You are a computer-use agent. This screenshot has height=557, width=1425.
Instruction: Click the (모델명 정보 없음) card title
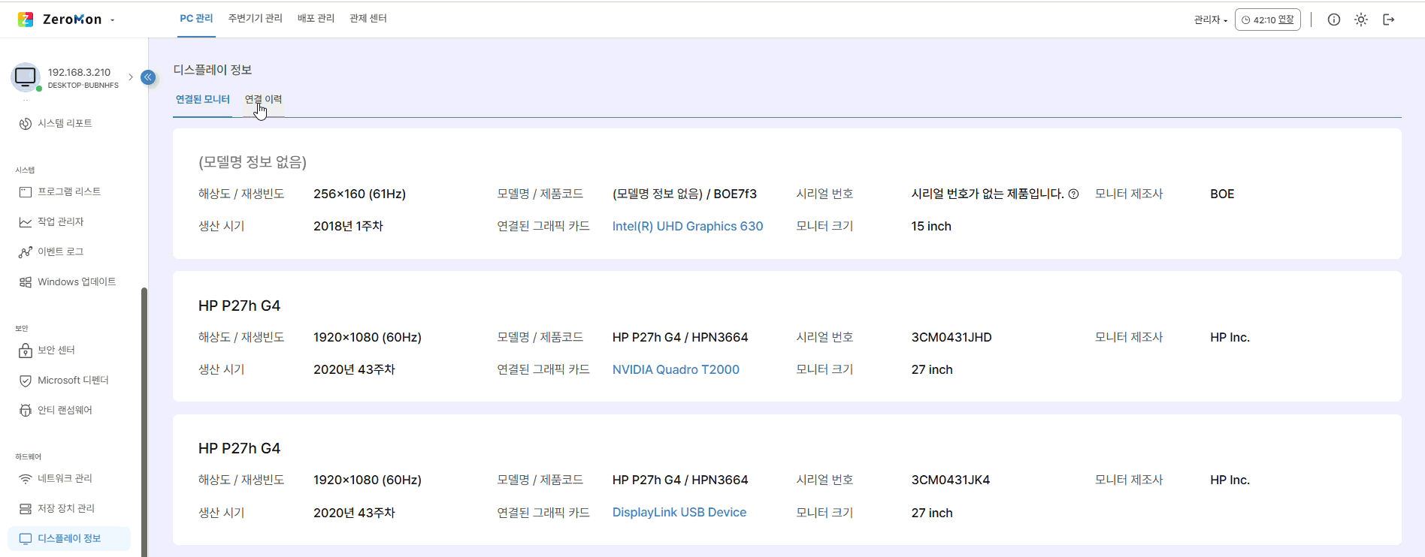pos(253,162)
